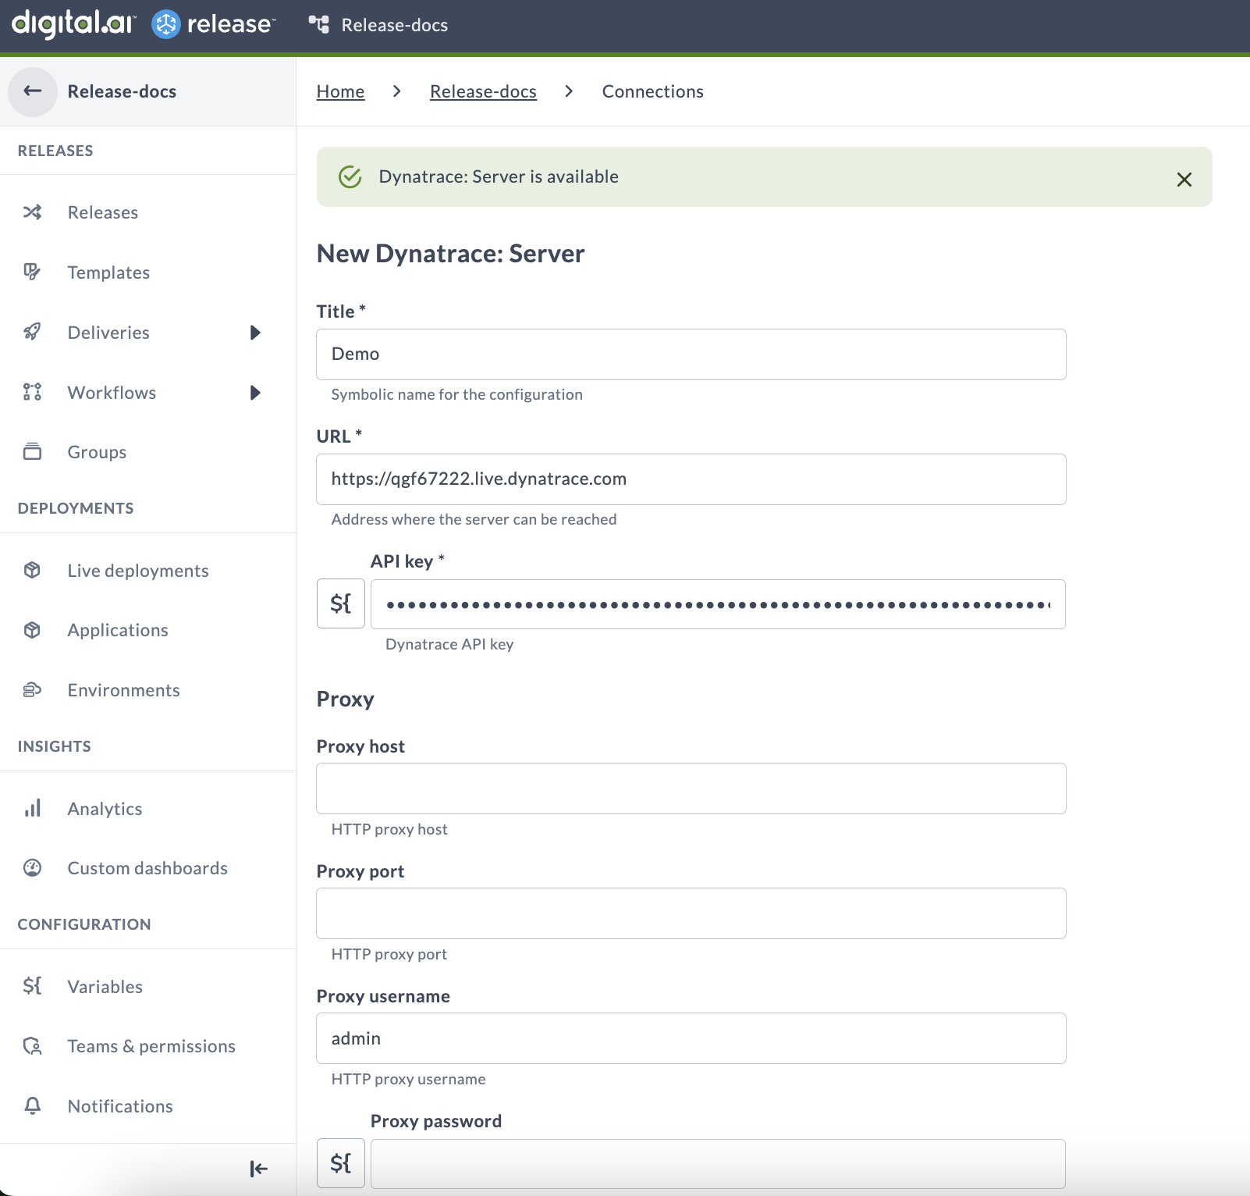Screen dimensions: 1250x1196
Task: Click into the Proxy port field
Action: point(691,913)
